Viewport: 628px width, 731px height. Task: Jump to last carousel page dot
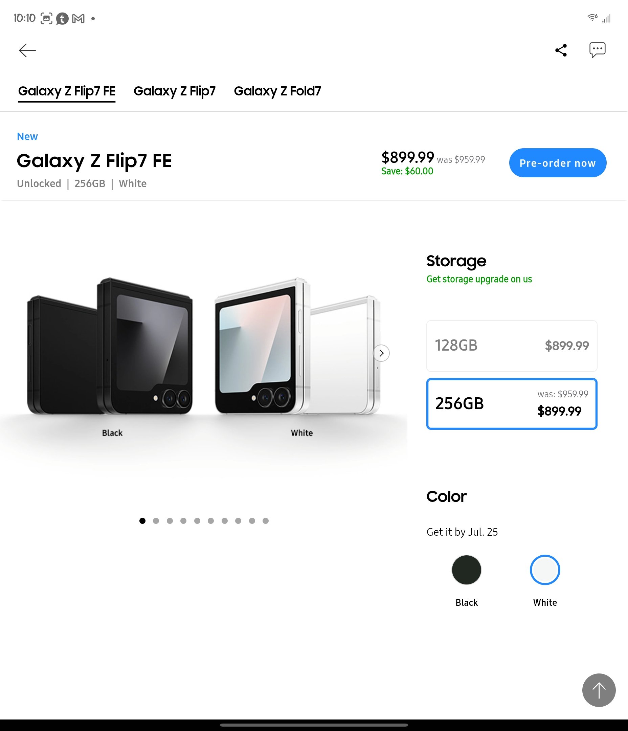(x=266, y=521)
